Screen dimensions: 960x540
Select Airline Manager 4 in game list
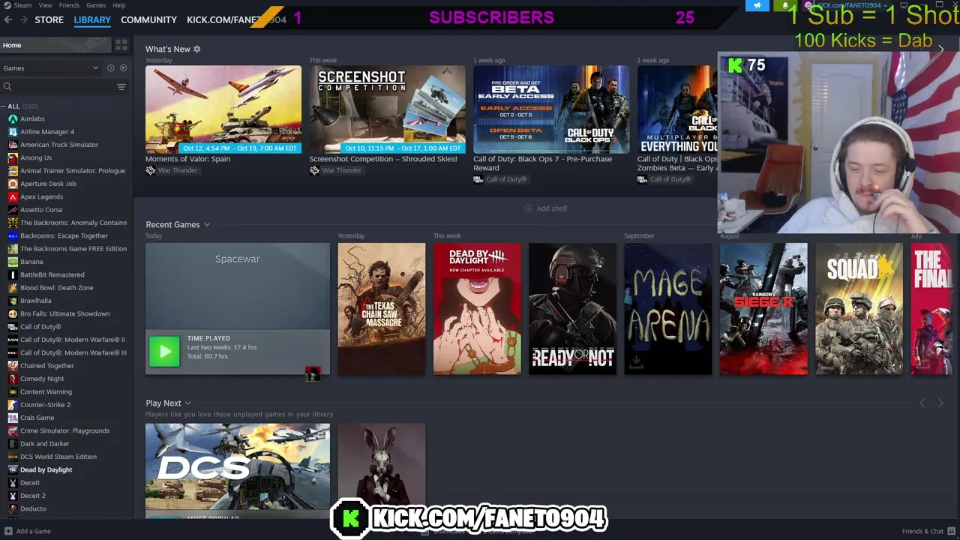pyautogui.click(x=47, y=132)
